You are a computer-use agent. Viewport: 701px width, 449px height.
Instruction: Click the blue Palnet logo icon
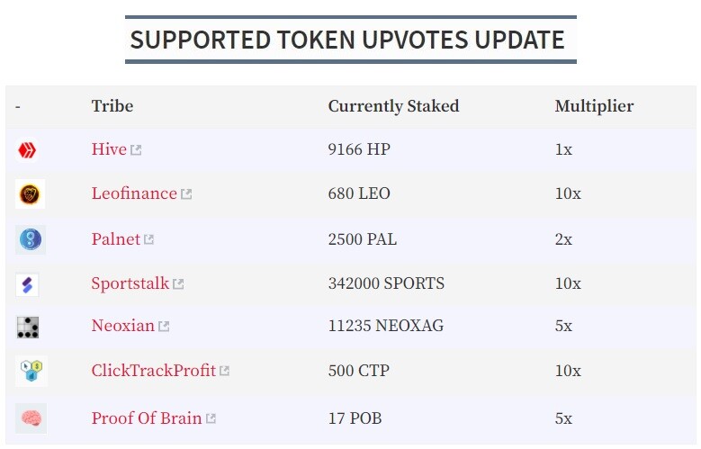[x=31, y=239]
